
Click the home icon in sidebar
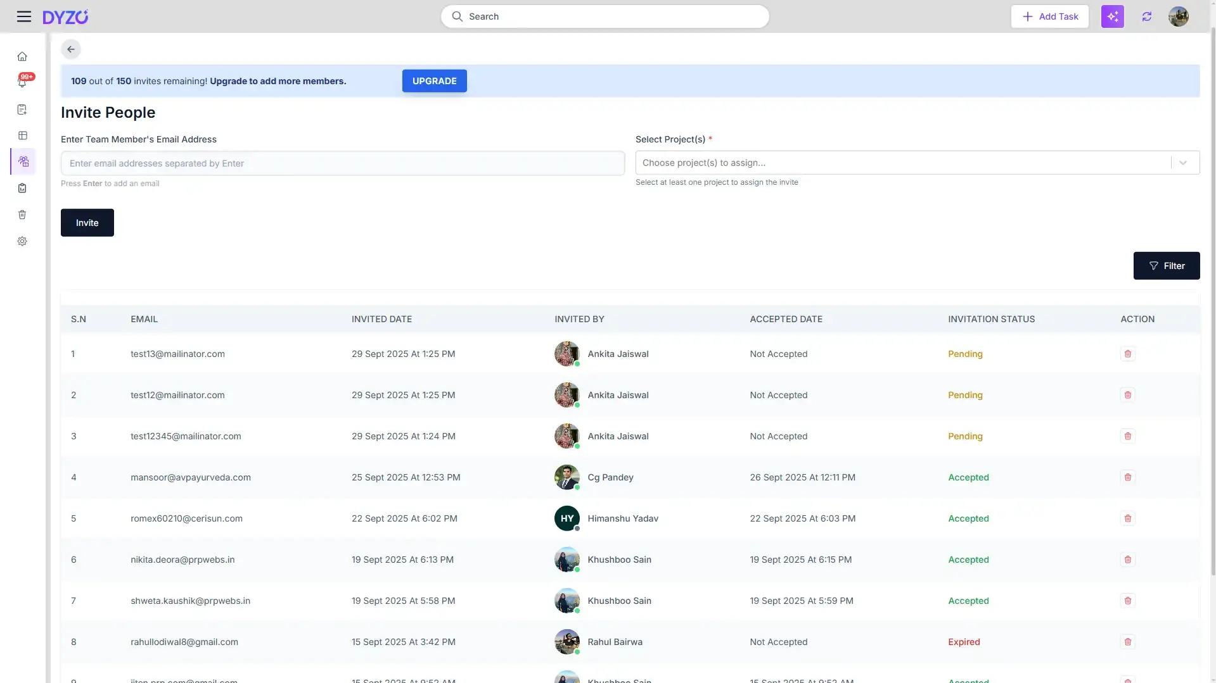[x=22, y=57]
